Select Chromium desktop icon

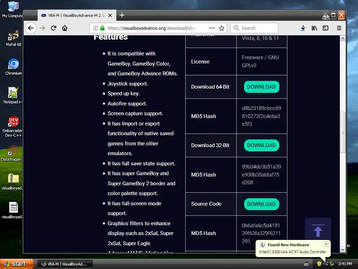14,67
